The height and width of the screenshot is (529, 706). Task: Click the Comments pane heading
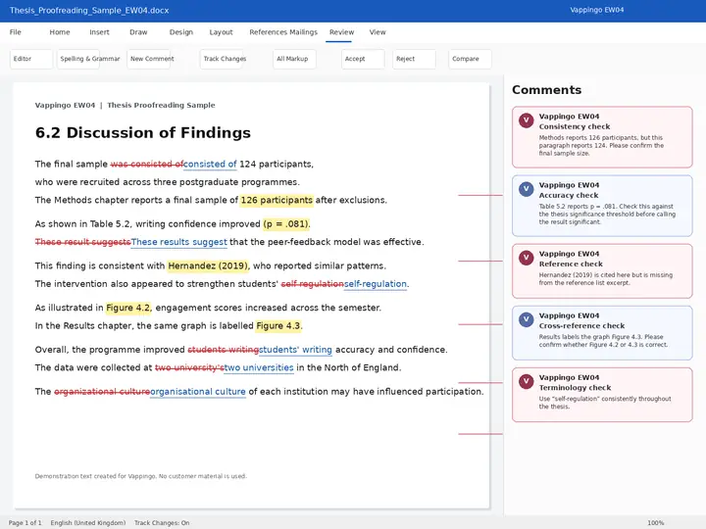click(x=546, y=90)
